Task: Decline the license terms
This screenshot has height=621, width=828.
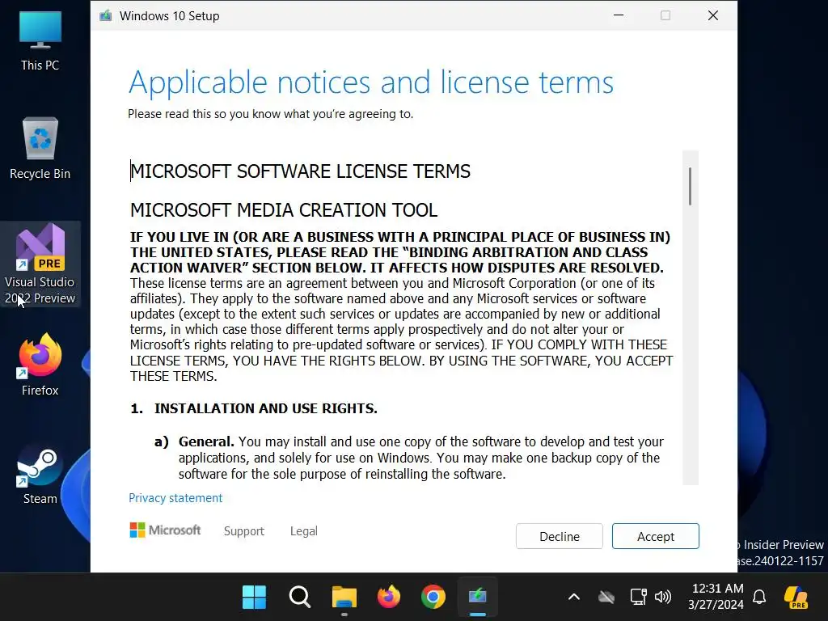Action: click(x=560, y=536)
